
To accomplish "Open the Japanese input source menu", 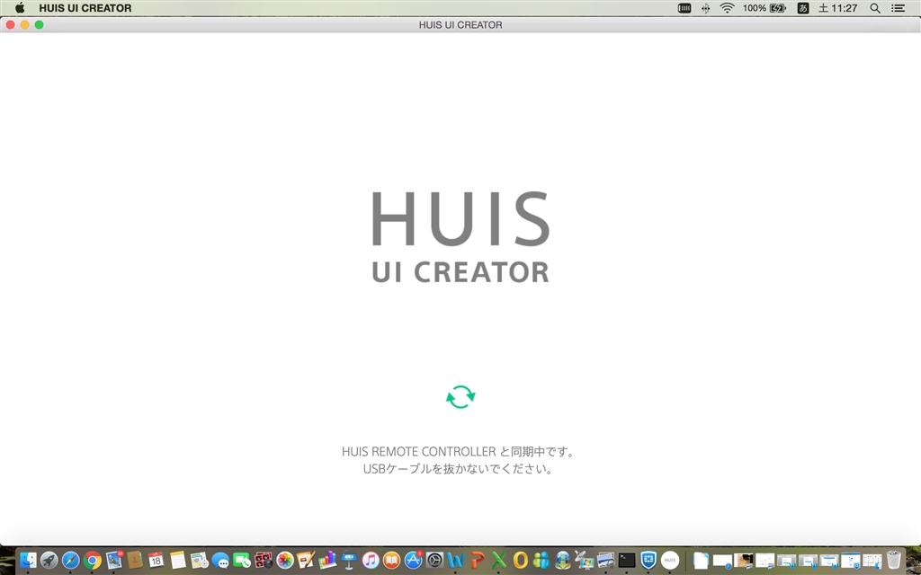I will [x=803, y=8].
